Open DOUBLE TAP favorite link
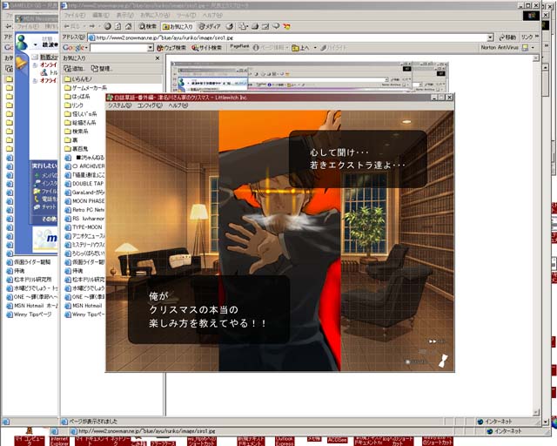Screen dimensions: 557x446 [x=84, y=184]
